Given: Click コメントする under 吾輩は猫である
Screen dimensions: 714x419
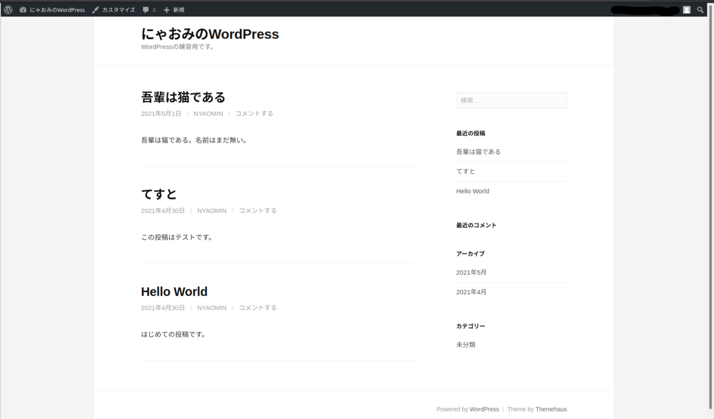Looking at the screenshot, I should [x=254, y=114].
